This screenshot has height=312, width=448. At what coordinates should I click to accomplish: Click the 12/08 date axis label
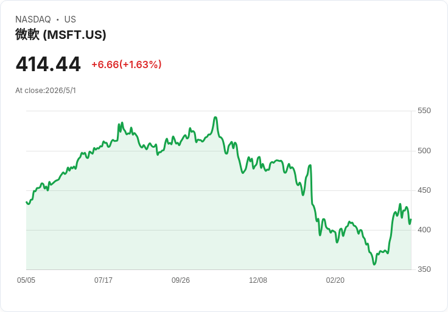tap(257, 280)
